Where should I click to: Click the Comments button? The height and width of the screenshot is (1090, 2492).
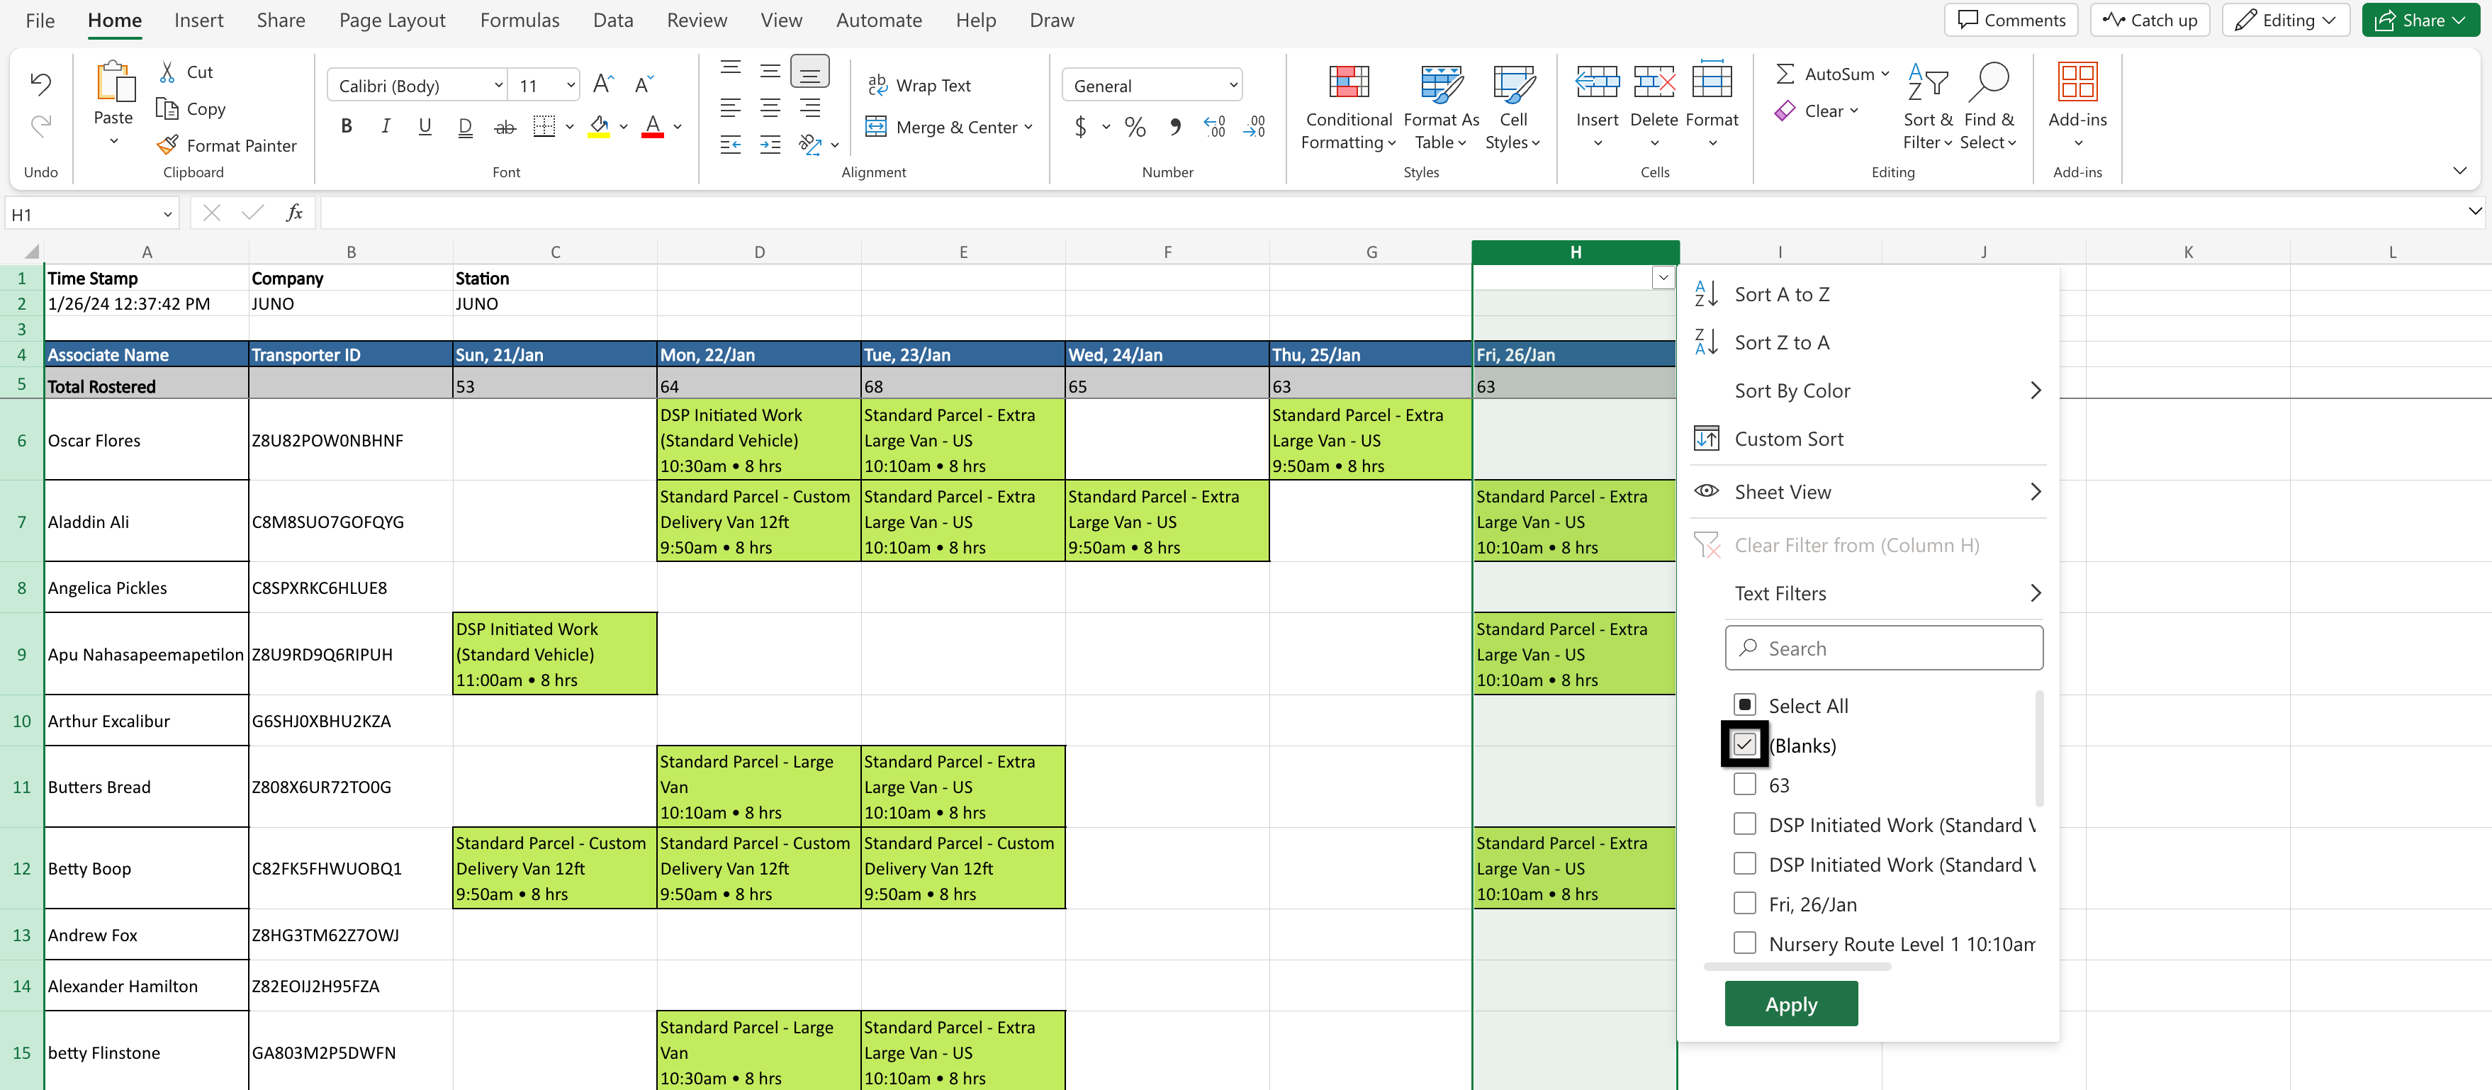click(2011, 21)
